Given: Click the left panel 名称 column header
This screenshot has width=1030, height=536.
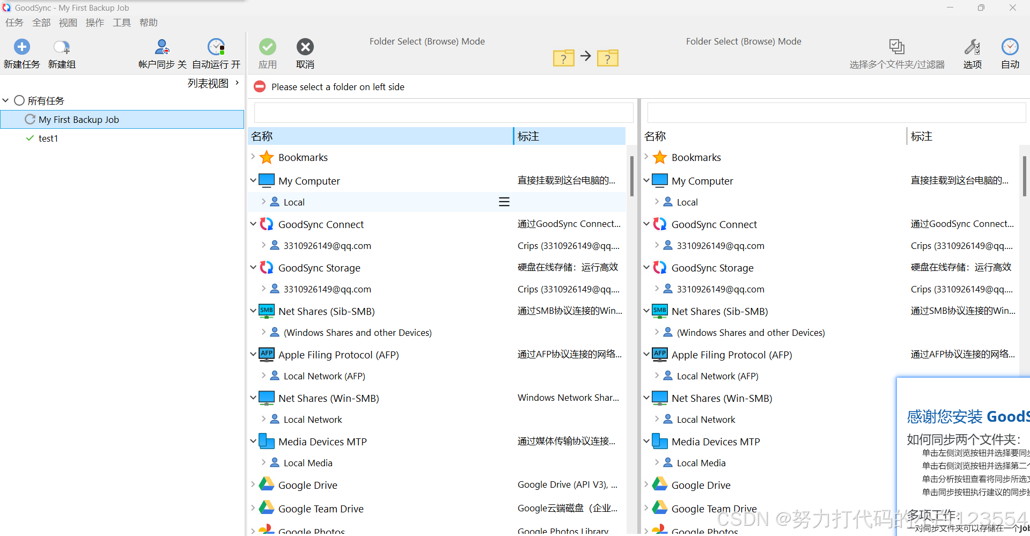Looking at the screenshot, I should (381, 136).
